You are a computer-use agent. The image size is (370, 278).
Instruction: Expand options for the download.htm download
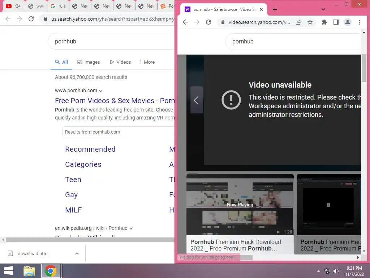point(77,253)
